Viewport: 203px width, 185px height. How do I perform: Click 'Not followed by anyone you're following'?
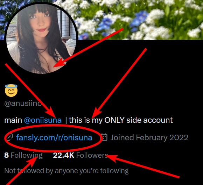(x=66, y=171)
